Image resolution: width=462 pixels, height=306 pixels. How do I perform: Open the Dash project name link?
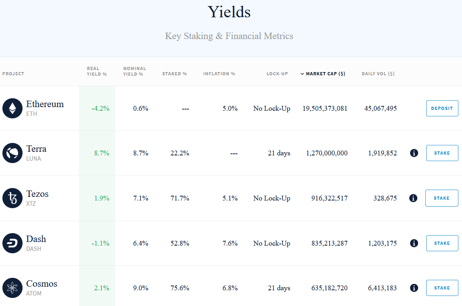(x=36, y=239)
